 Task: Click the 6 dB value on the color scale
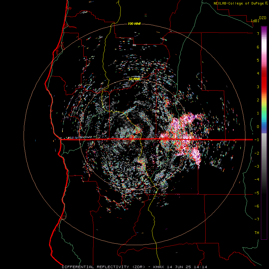[258, 47]
